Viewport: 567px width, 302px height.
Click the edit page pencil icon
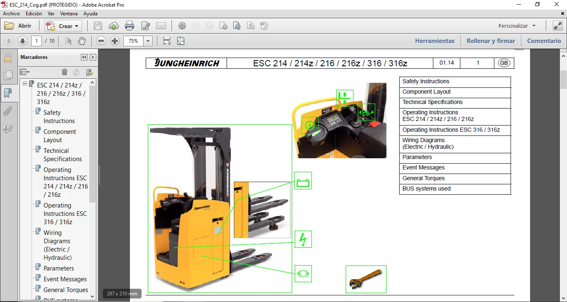pyautogui.click(x=264, y=26)
